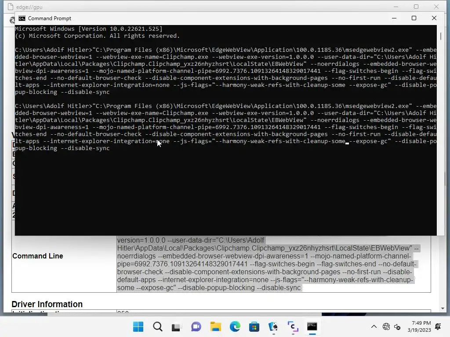Close the Command Prompt window

pyautogui.click(x=434, y=18)
